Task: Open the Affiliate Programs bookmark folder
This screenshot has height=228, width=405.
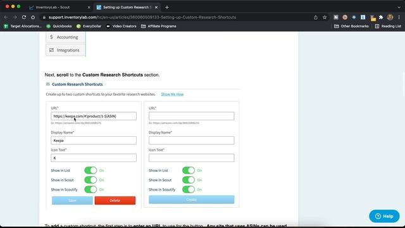Action: (159, 26)
